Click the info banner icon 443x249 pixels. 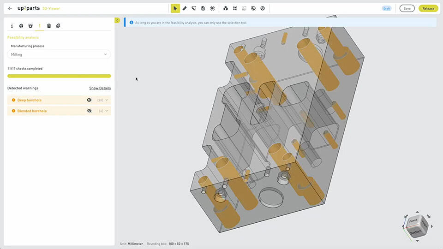coord(132,23)
